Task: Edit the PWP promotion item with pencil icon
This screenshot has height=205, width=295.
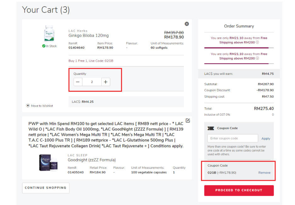Action: click(x=188, y=120)
